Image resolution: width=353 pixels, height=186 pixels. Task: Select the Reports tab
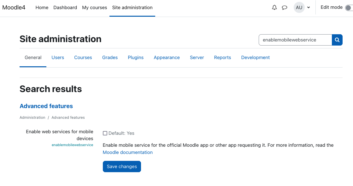point(222,57)
